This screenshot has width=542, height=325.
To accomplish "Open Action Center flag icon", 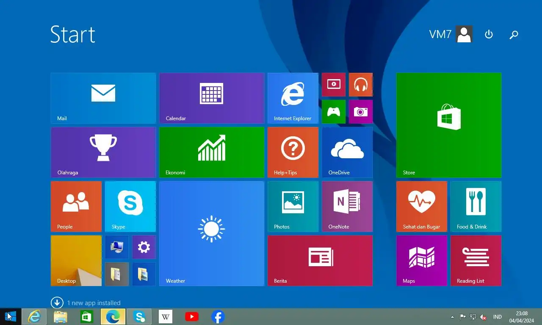I will [463, 317].
